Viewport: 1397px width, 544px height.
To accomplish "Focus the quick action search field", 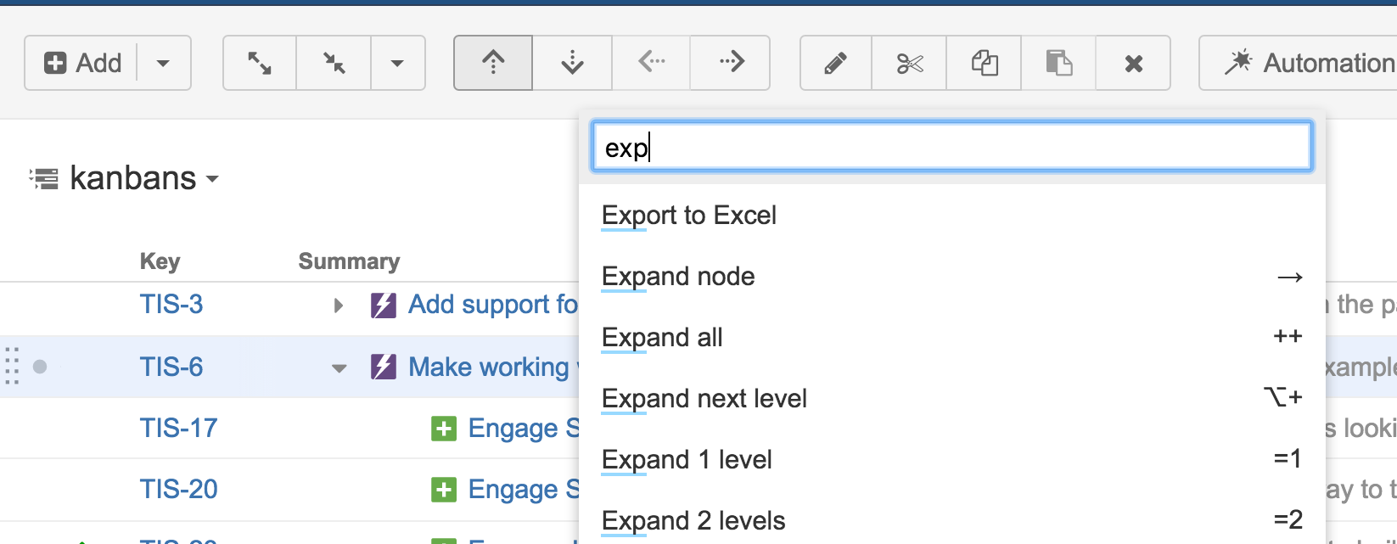I will [x=951, y=146].
